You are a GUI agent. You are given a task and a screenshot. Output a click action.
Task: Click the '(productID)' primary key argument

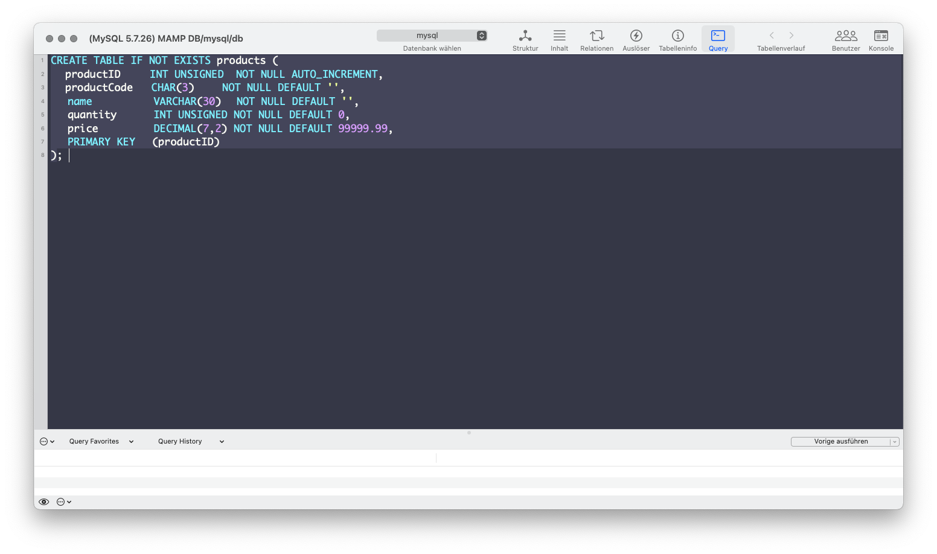(x=186, y=142)
